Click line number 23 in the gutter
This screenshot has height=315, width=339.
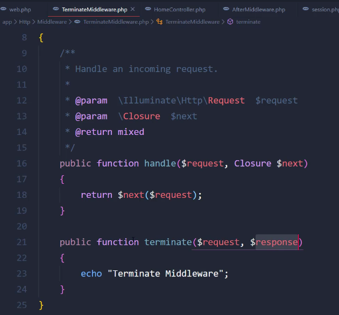pos(22,274)
